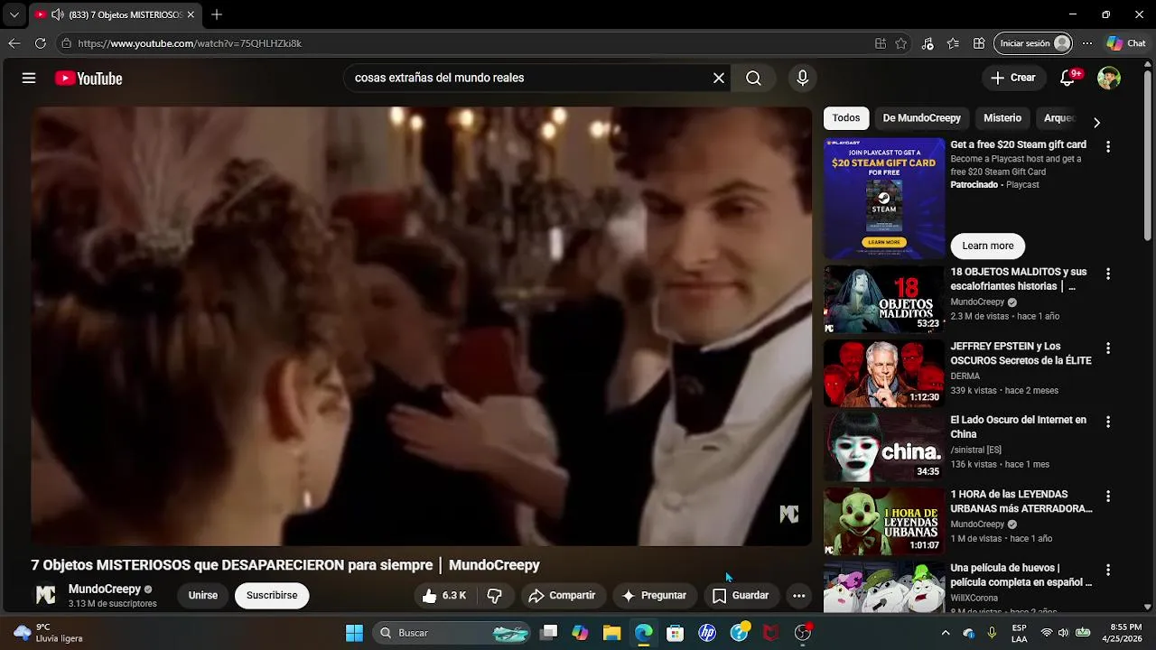Image resolution: width=1156 pixels, height=650 pixels.
Task: Open File Explorer from the taskbar
Action: point(611,633)
